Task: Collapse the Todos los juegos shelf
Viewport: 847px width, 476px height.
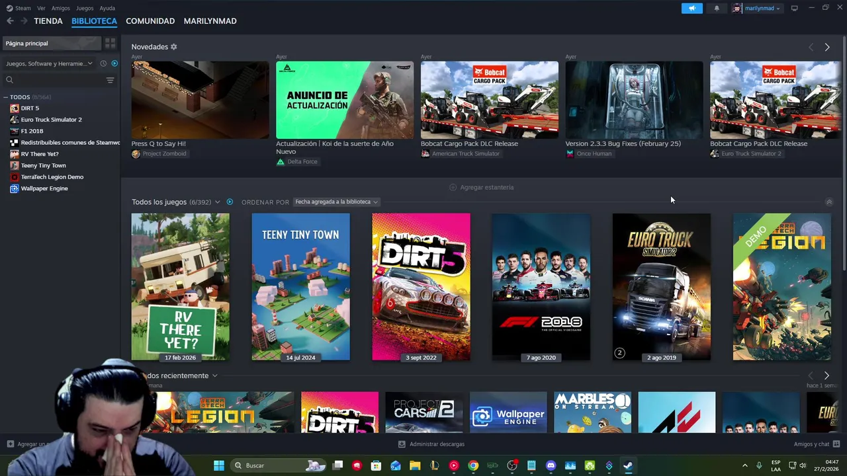Action: coord(828,202)
